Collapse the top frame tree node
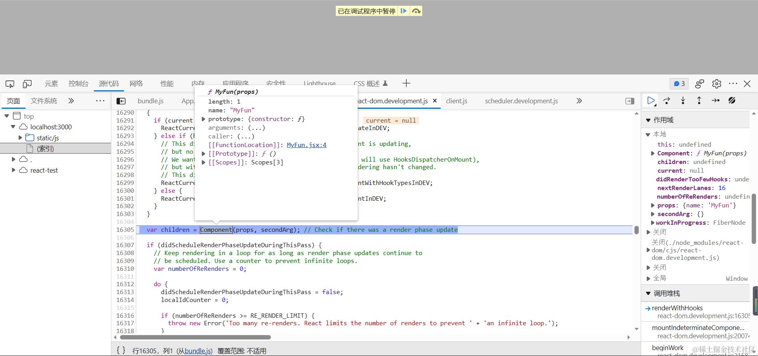The height and width of the screenshot is (356, 758). [x=7, y=116]
